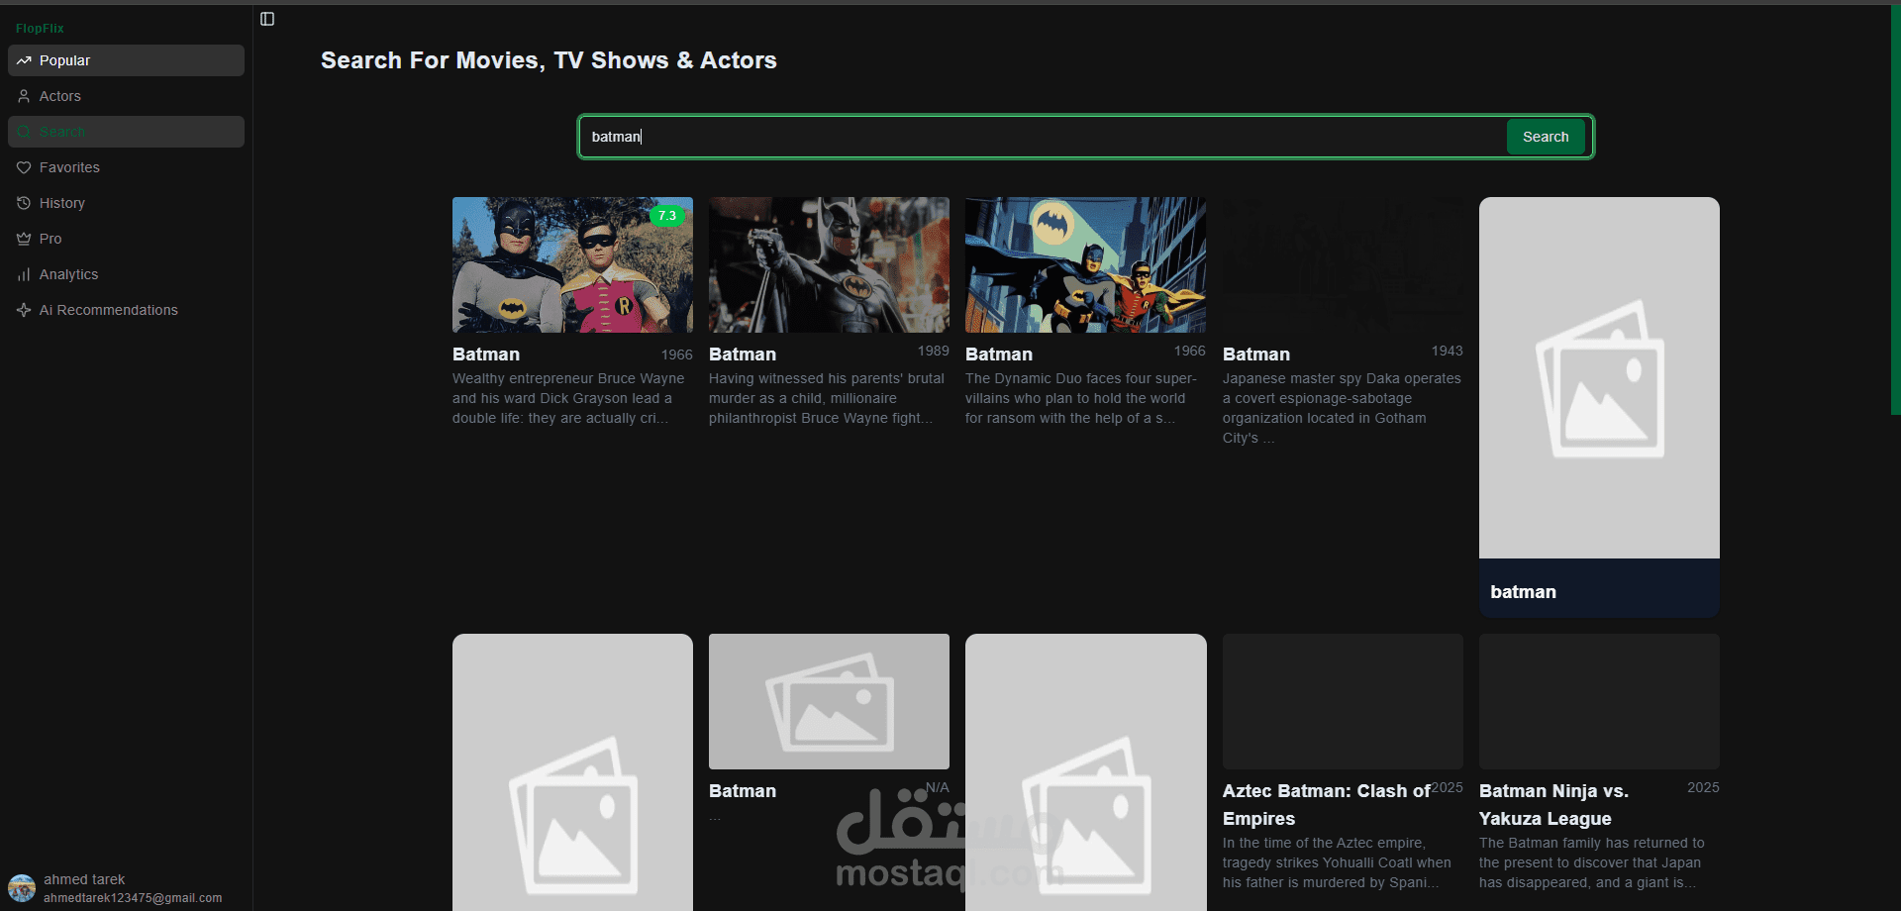
Task: Open the Analytics page
Action: [x=126, y=274]
